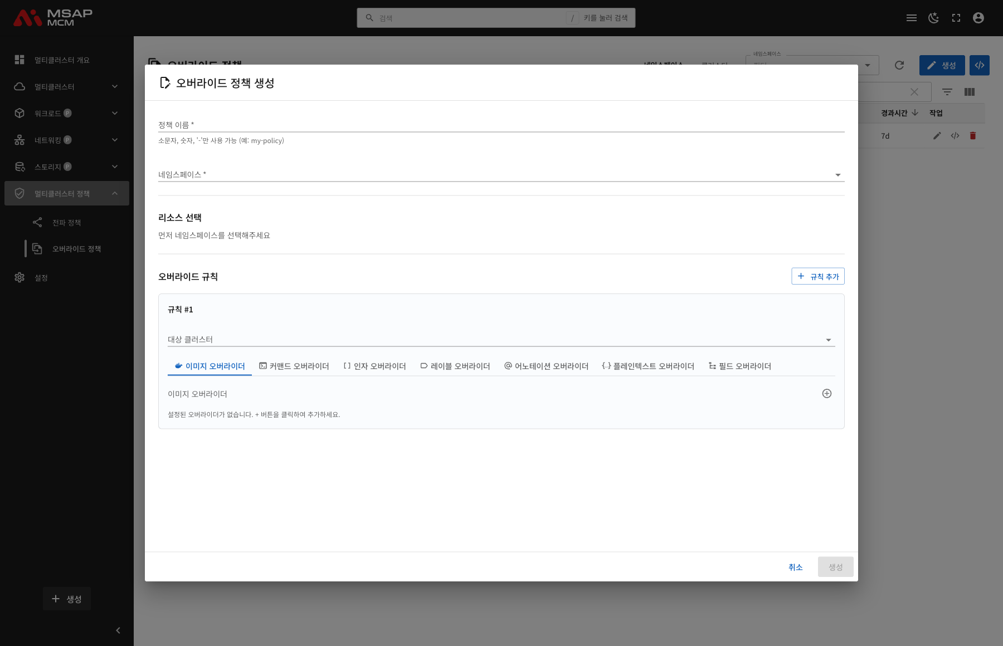This screenshot has width=1003, height=646.
Task: Click the 규칙 추가 button
Action: 818,276
